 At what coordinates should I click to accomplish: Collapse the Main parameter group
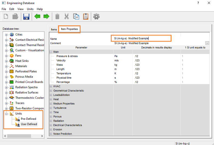[51, 52]
